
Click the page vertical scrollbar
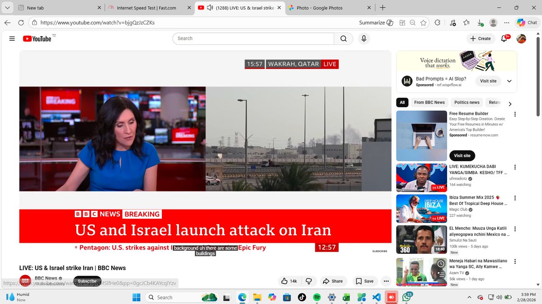click(x=538, y=76)
